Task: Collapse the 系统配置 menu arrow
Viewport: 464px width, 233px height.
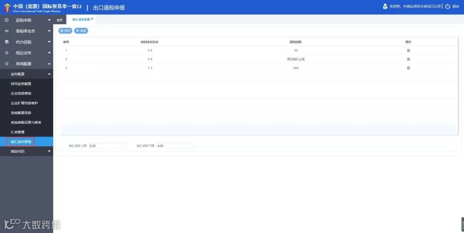Action: [49, 64]
